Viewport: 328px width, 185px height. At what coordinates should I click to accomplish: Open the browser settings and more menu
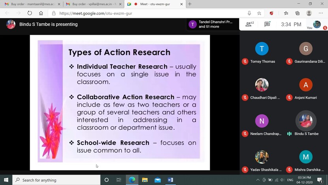click(321, 13)
